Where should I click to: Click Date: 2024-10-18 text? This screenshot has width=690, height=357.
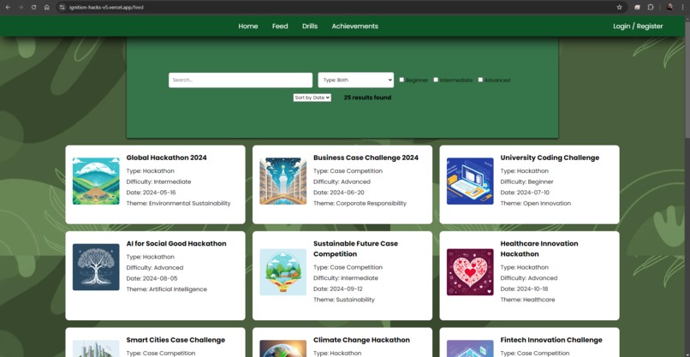click(x=526, y=289)
